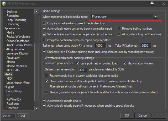Viewport: 168px width, 121px height.
Task: Enable the Remove trailing numbers checkbox
Action: (119, 29)
